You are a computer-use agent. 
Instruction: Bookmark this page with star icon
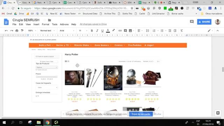click(132, 8)
